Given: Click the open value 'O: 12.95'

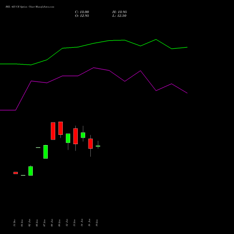Looking at the screenshot, I should click(82, 16).
